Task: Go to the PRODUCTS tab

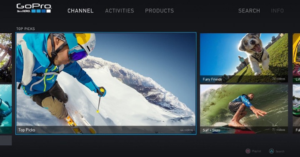Action: [x=159, y=11]
